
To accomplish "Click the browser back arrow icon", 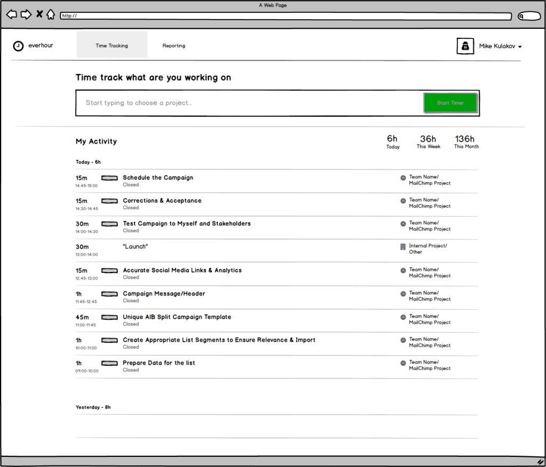I will 11,14.
